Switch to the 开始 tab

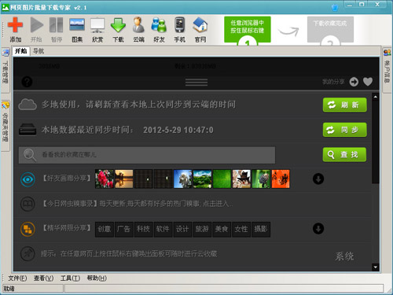(21, 51)
